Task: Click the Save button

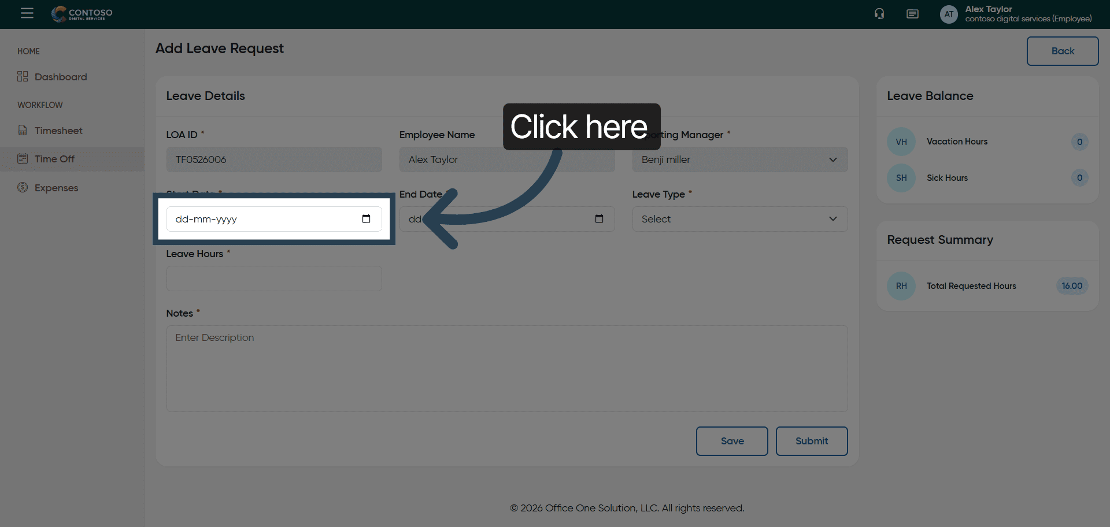Action: (x=731, y=441)
